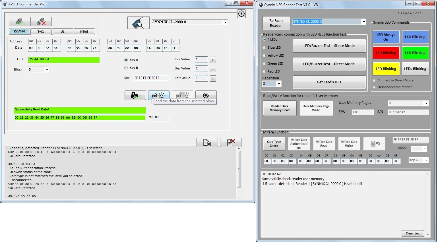438x243 pixels.
Task: Click the Card Type Check button
Action: pyautogui.click(x=274, y=144)
